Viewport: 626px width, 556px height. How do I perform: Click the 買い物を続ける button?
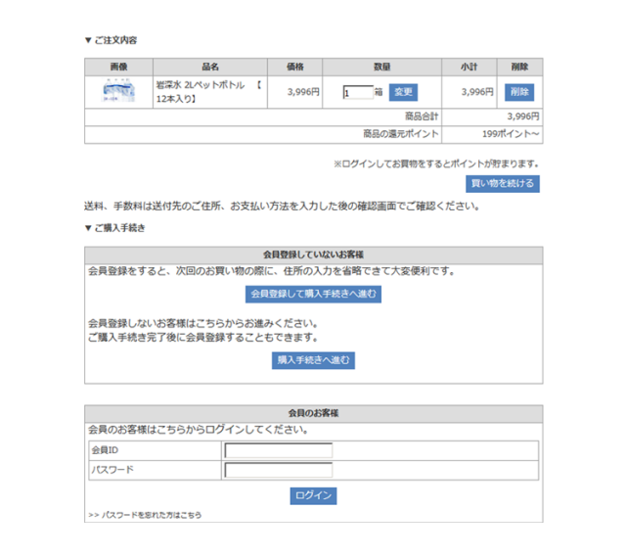click(503, 184)
